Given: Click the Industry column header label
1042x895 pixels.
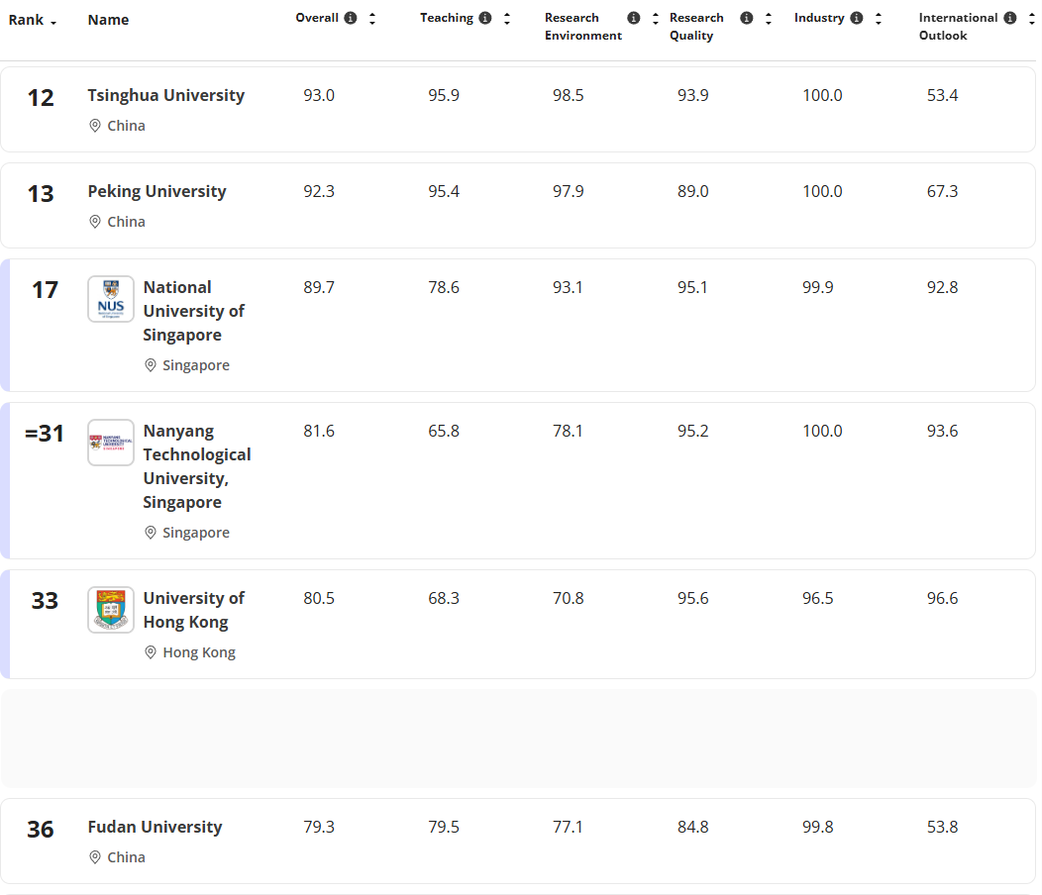Looking at the screenshot, I should coord(819,18).
